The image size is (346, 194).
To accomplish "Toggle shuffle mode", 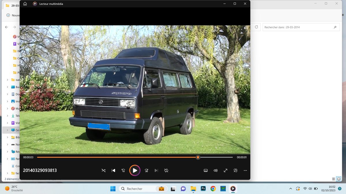I will point(104,170).
